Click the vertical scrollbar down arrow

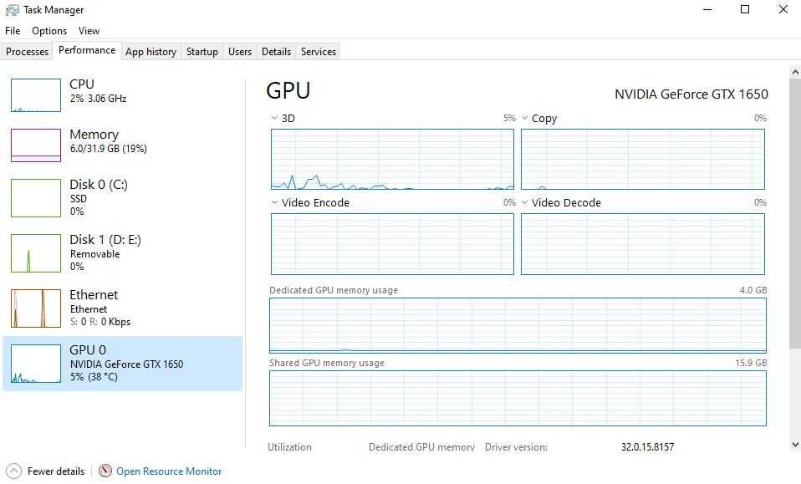click(x=794, y=445)
